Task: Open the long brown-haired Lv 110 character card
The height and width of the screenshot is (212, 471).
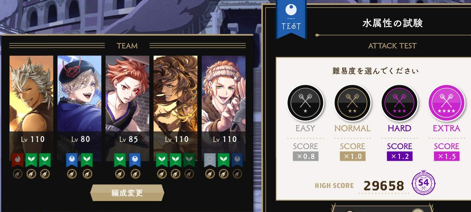Action: (176, 108)
